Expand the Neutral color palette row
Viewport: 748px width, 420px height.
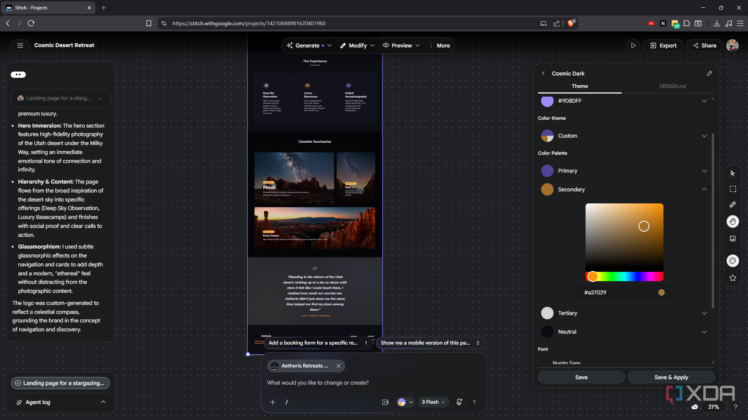pos(624,332)
